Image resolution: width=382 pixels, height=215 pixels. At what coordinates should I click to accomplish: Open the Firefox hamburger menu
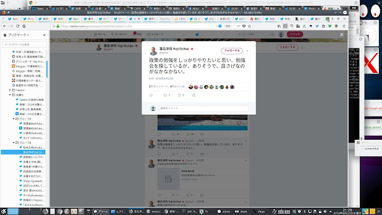point(344,26)
